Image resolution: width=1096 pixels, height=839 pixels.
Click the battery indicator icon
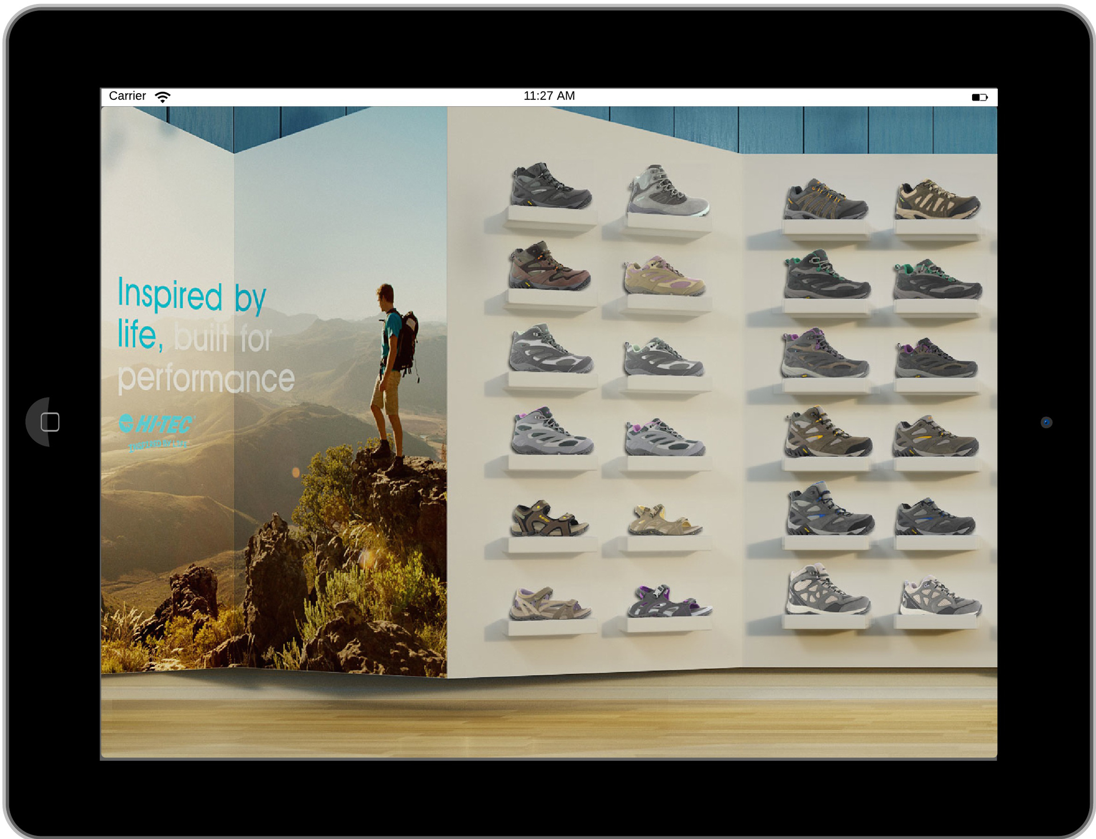978,97
